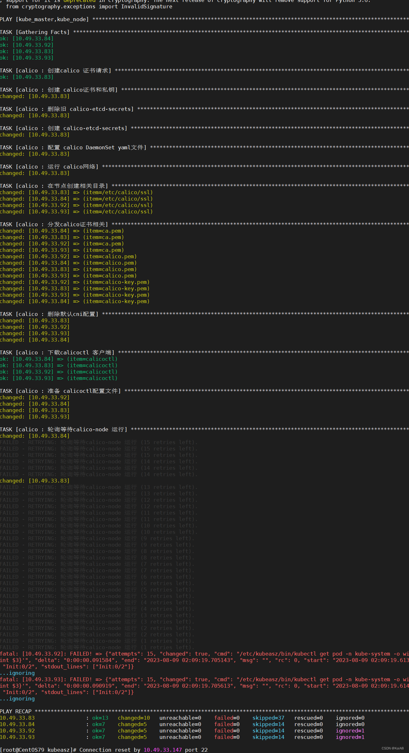
Task: Click task header '在节点创建相关目录'
Action: pos(54,186)
